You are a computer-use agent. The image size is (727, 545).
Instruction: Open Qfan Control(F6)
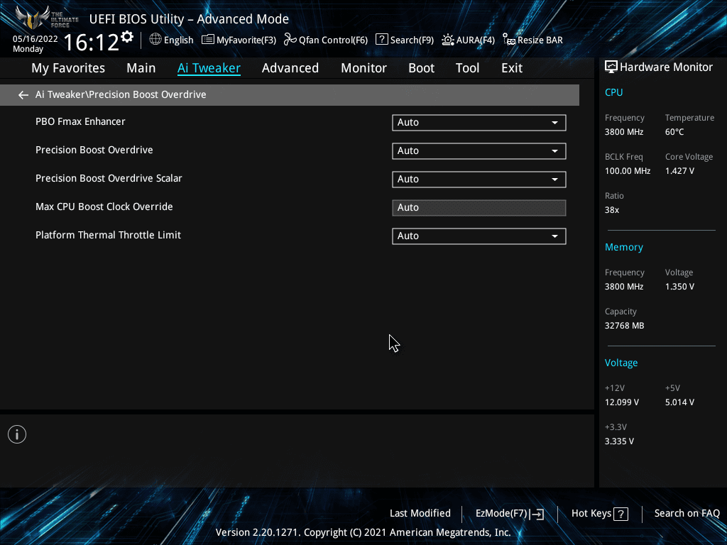pyautogui.click(x=325, y=40)
